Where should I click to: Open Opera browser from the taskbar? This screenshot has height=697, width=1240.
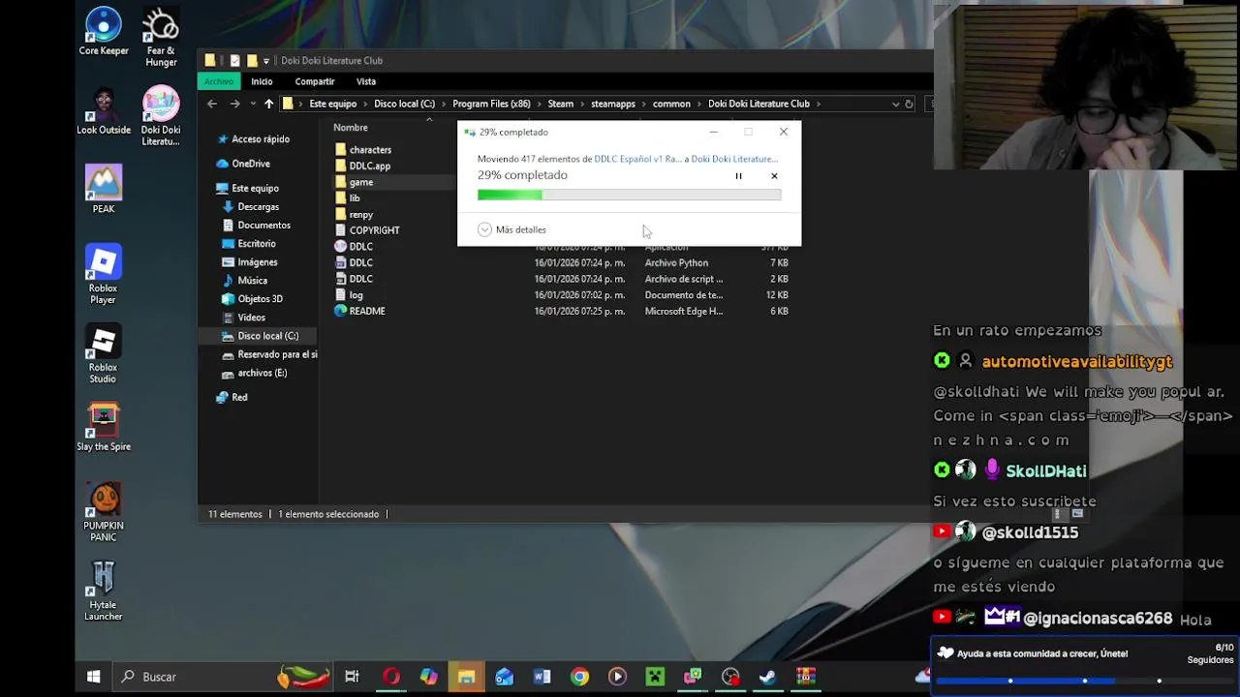(390, 677)
